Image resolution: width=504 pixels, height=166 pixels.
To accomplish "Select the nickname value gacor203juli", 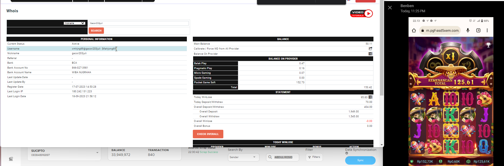I will pos(79,53).
